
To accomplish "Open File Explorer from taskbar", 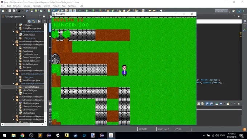I will (13, 135).
